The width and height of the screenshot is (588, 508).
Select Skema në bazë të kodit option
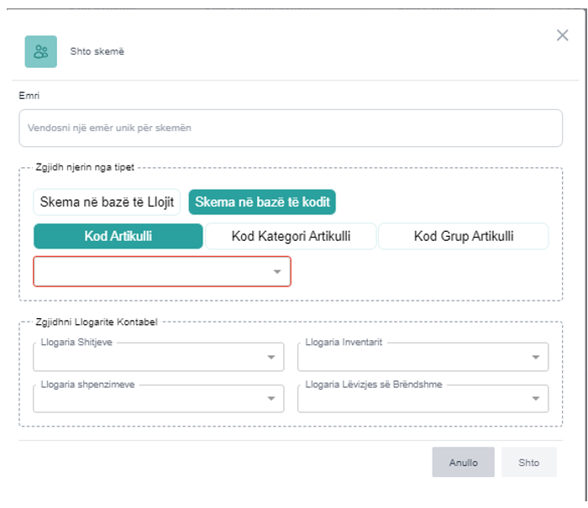click(x=262, y=202)
